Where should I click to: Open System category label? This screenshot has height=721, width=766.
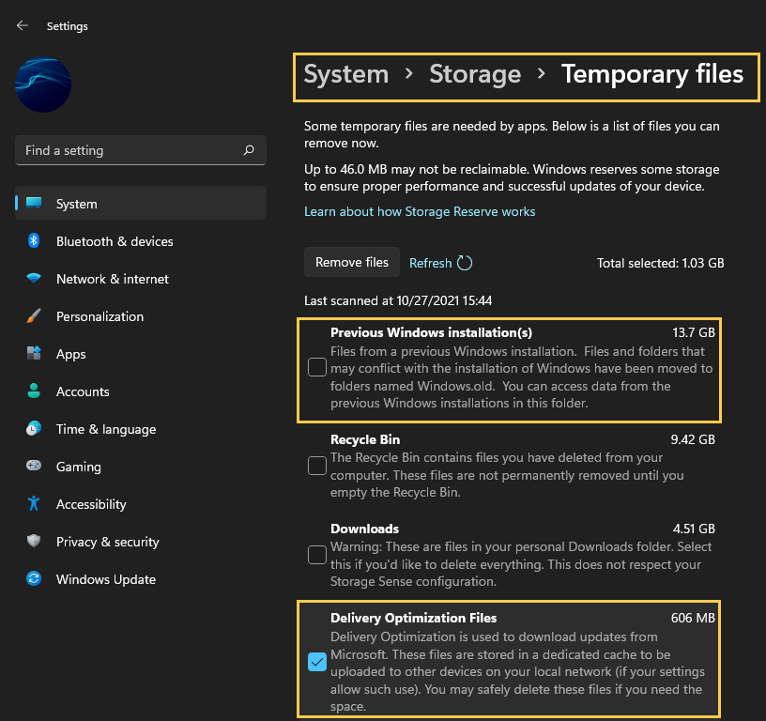pyautogui.click(x=77, y=204)
